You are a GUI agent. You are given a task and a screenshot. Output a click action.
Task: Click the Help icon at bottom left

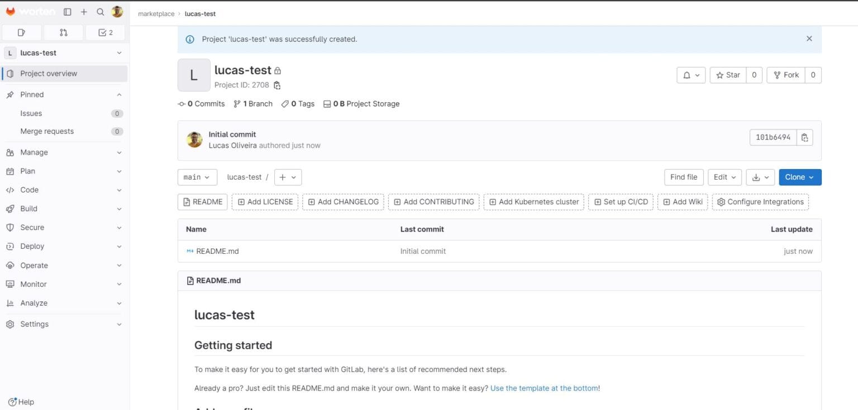pyautogui.click(x=21, y=402)
